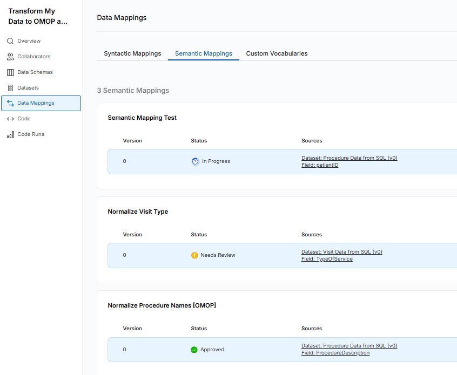
Task: Select Data Mappings in the sidebar
Action: [41, 104]
